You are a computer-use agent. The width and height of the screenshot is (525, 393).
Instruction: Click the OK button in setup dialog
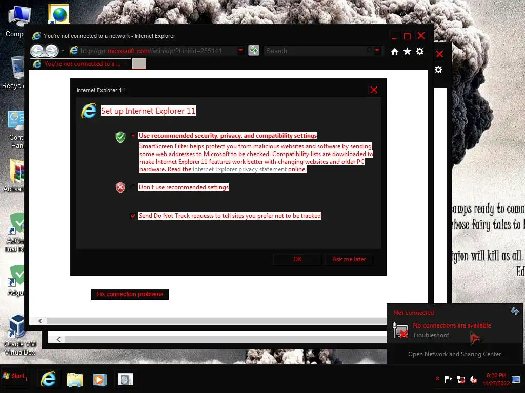pos(297,259)
